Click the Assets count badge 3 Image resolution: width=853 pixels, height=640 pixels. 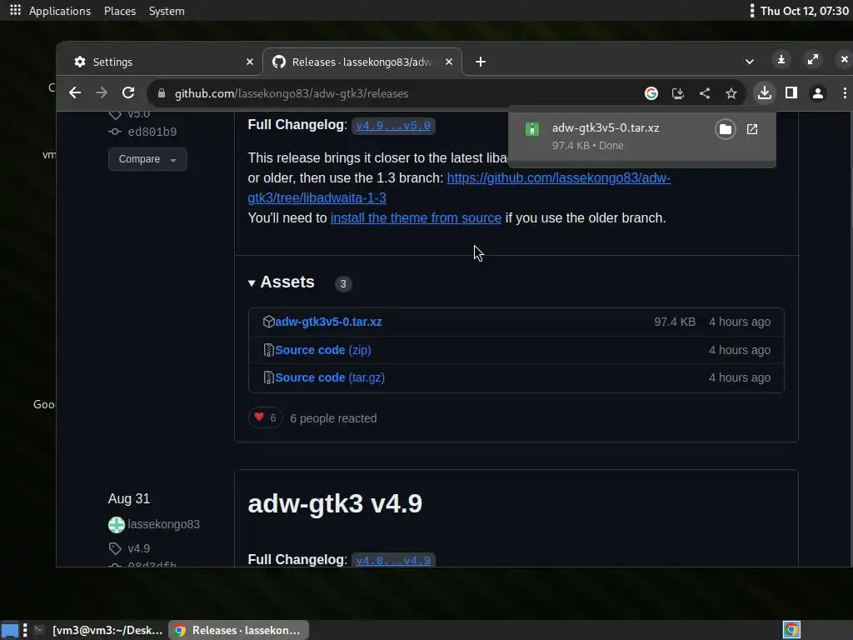pos(343,283)
